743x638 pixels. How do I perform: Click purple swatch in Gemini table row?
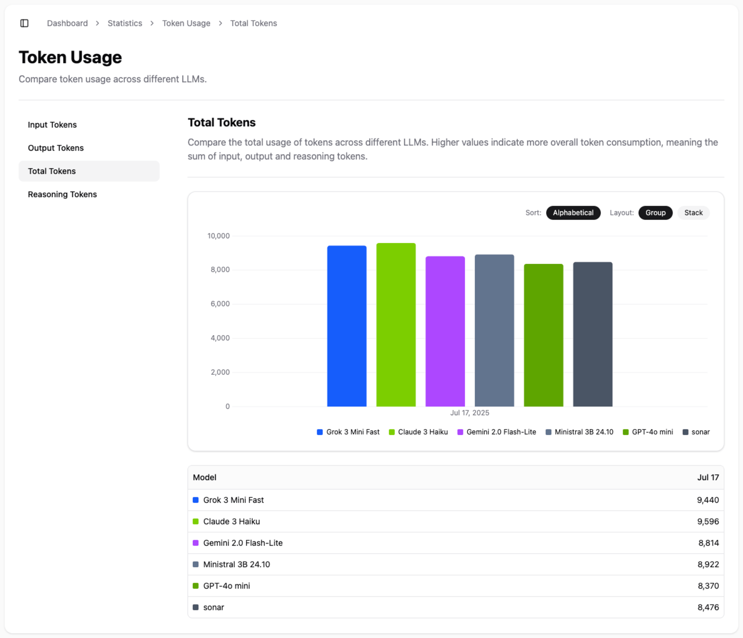(x=196, y=543)
